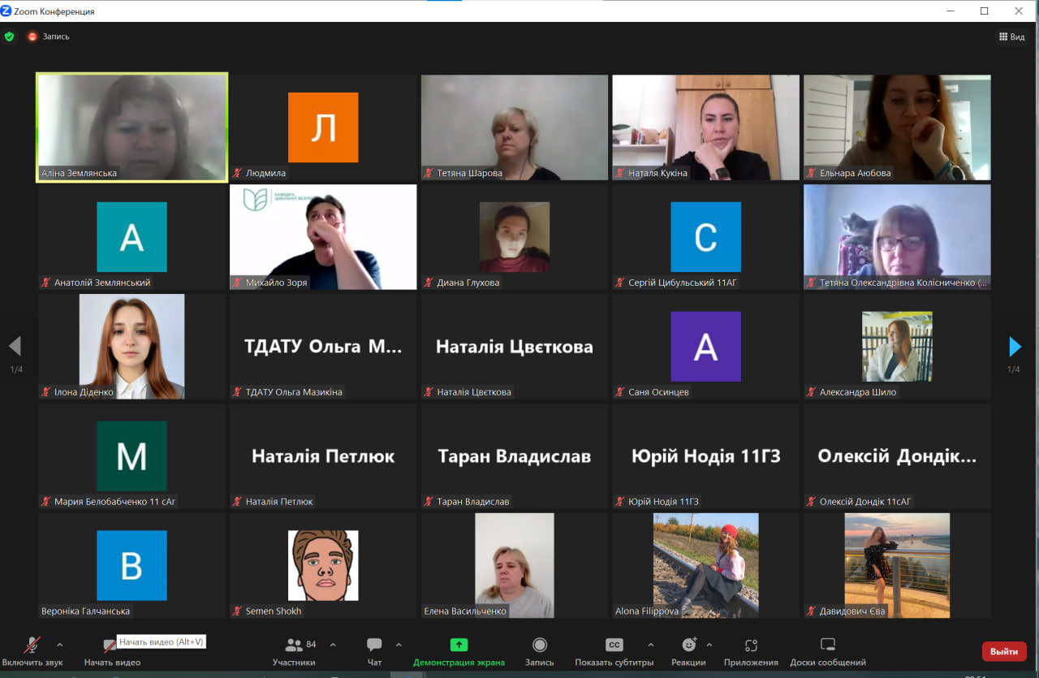Click the muted mic icon beside Саня Осинцев

click(621, 392)
